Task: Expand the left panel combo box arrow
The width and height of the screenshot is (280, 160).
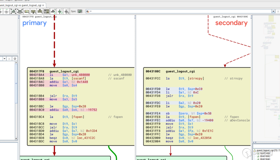Action: pyautogui.click(x=4, y=59)
